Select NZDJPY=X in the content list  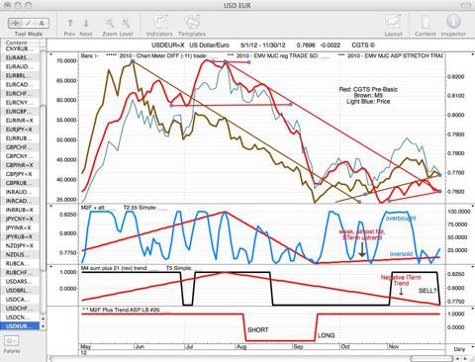(20, 245)
